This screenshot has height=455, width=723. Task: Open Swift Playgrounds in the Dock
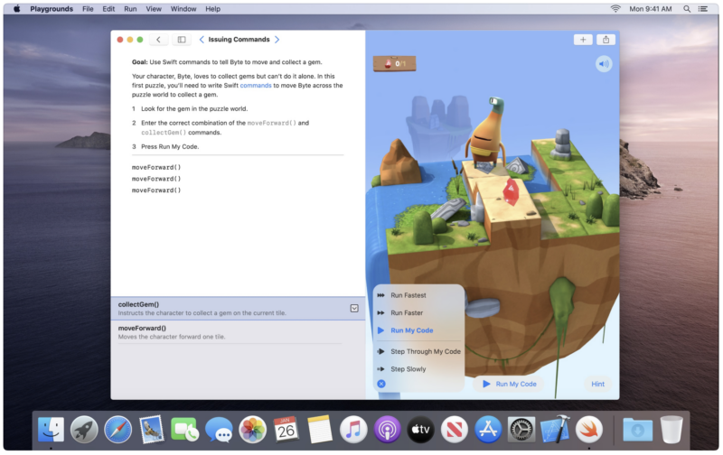589,429
